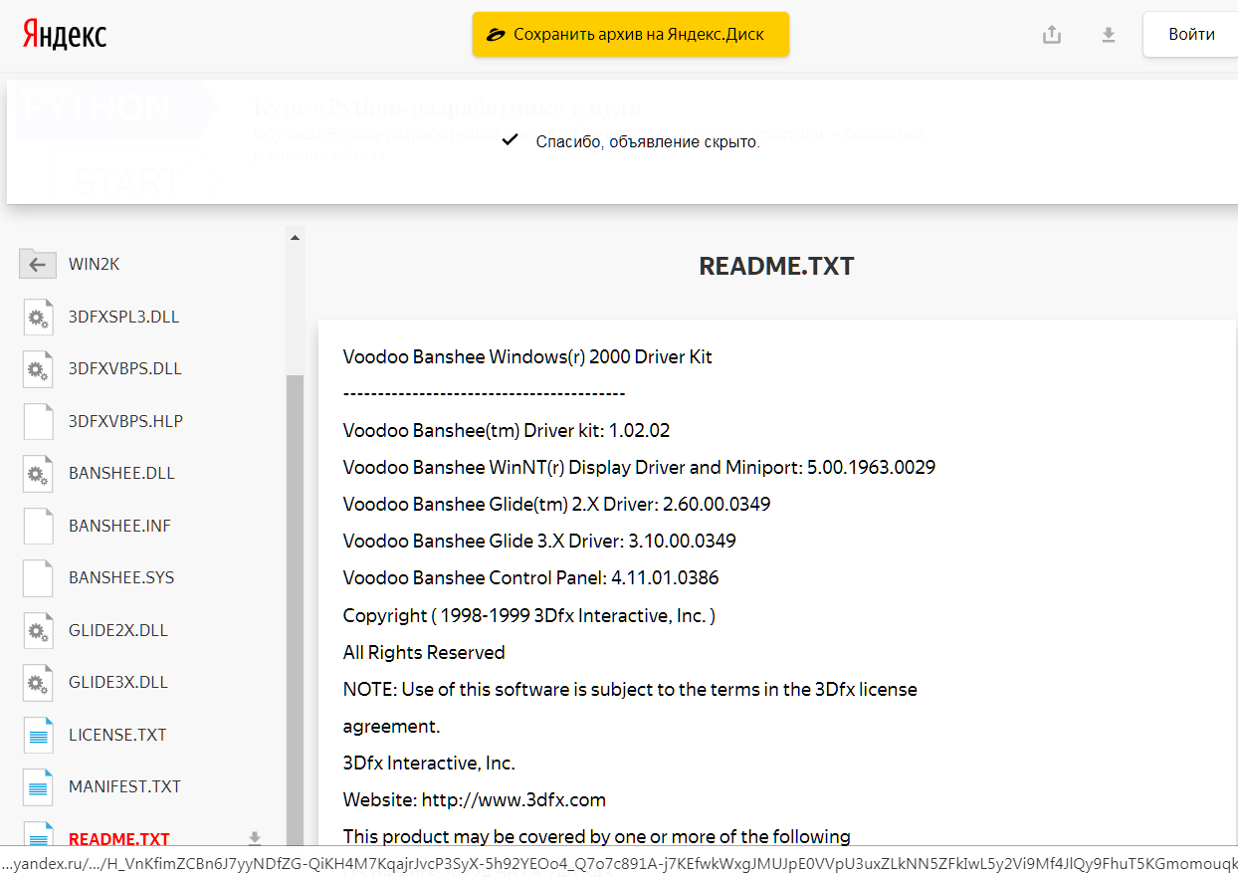Click the Glide 3.X Driver version line
This screenshot has height=877, width=1238.
click(539, 541)
